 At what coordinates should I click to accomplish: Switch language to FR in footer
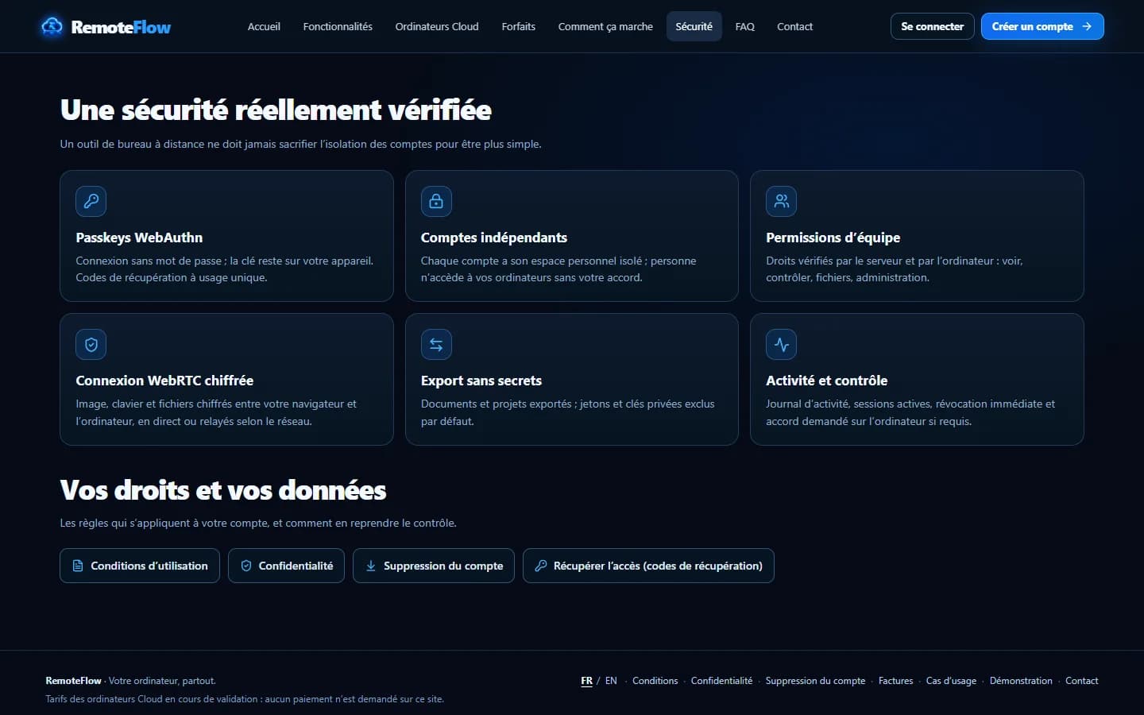587,681
